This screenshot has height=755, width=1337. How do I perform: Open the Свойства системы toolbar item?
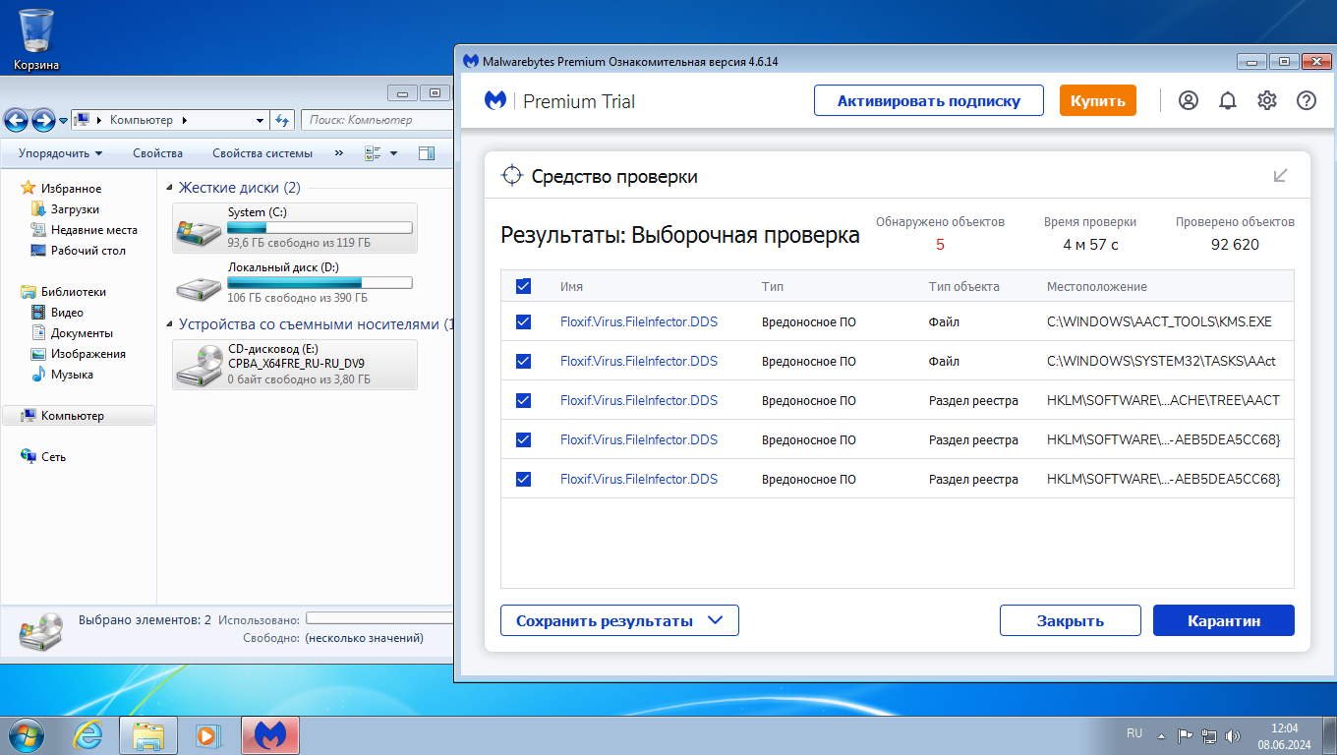(x=262, y=153)
